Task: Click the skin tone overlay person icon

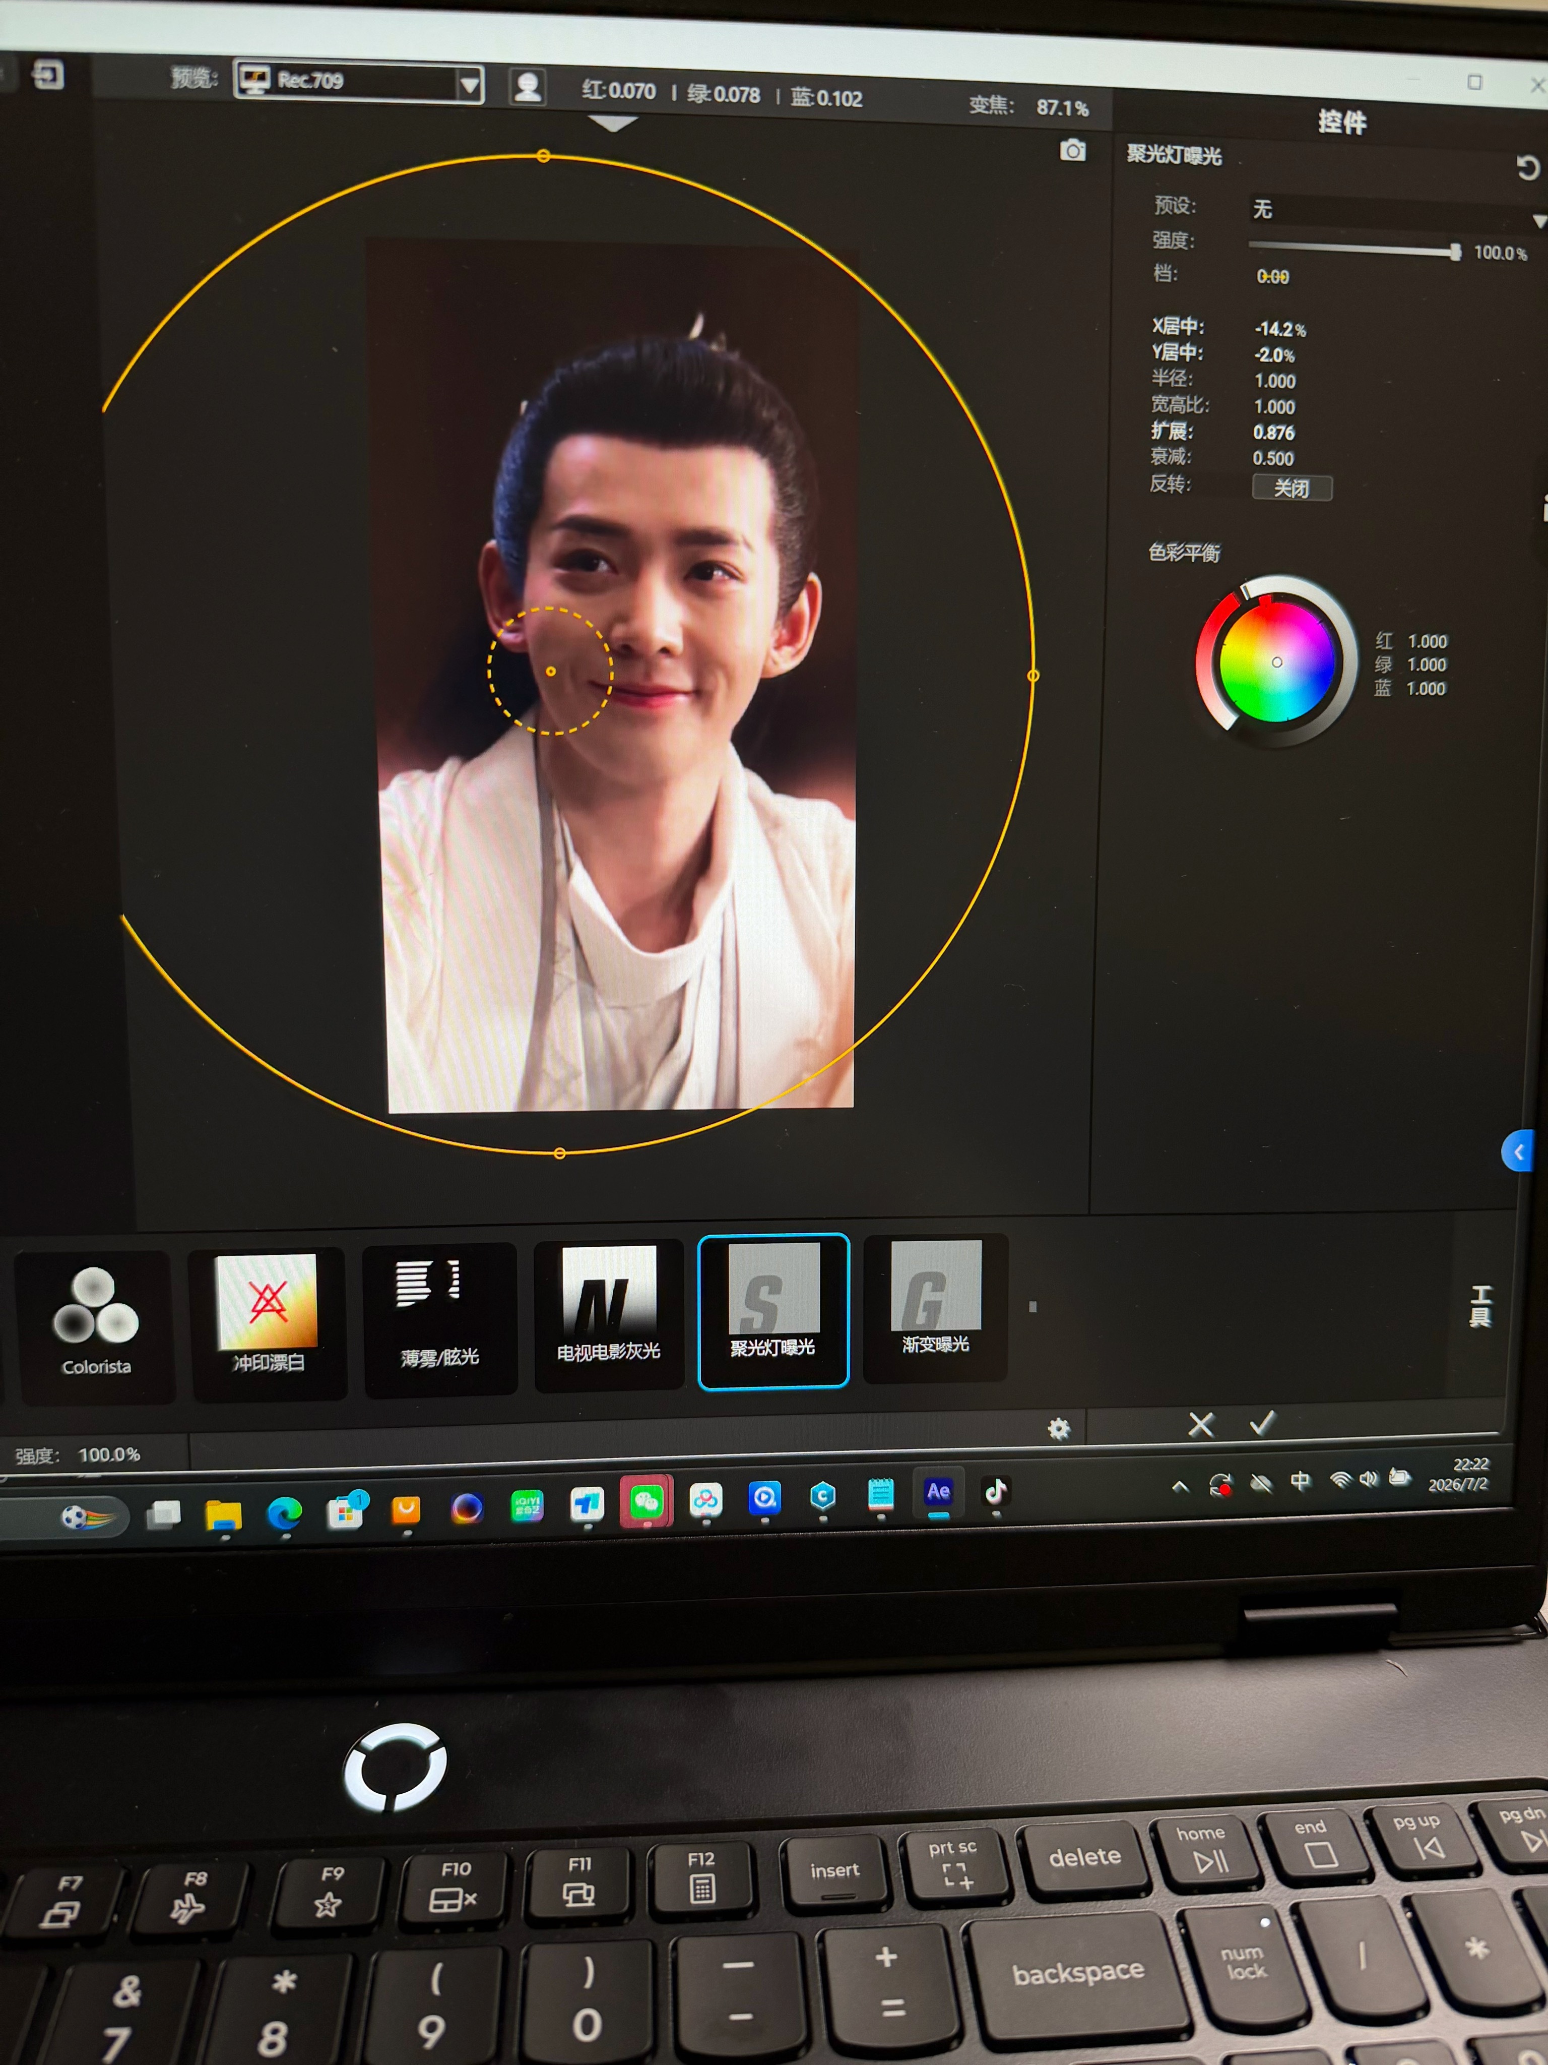Action: (x=527, y=87)
